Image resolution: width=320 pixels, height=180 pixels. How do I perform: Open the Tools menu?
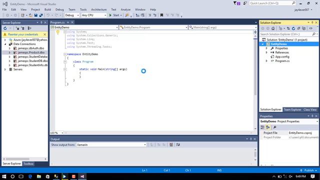click(83, 9)
